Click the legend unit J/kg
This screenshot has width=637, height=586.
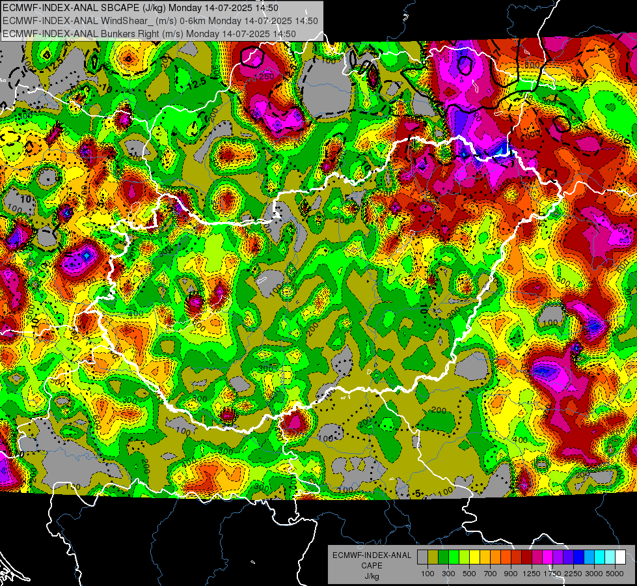point(372,576)
